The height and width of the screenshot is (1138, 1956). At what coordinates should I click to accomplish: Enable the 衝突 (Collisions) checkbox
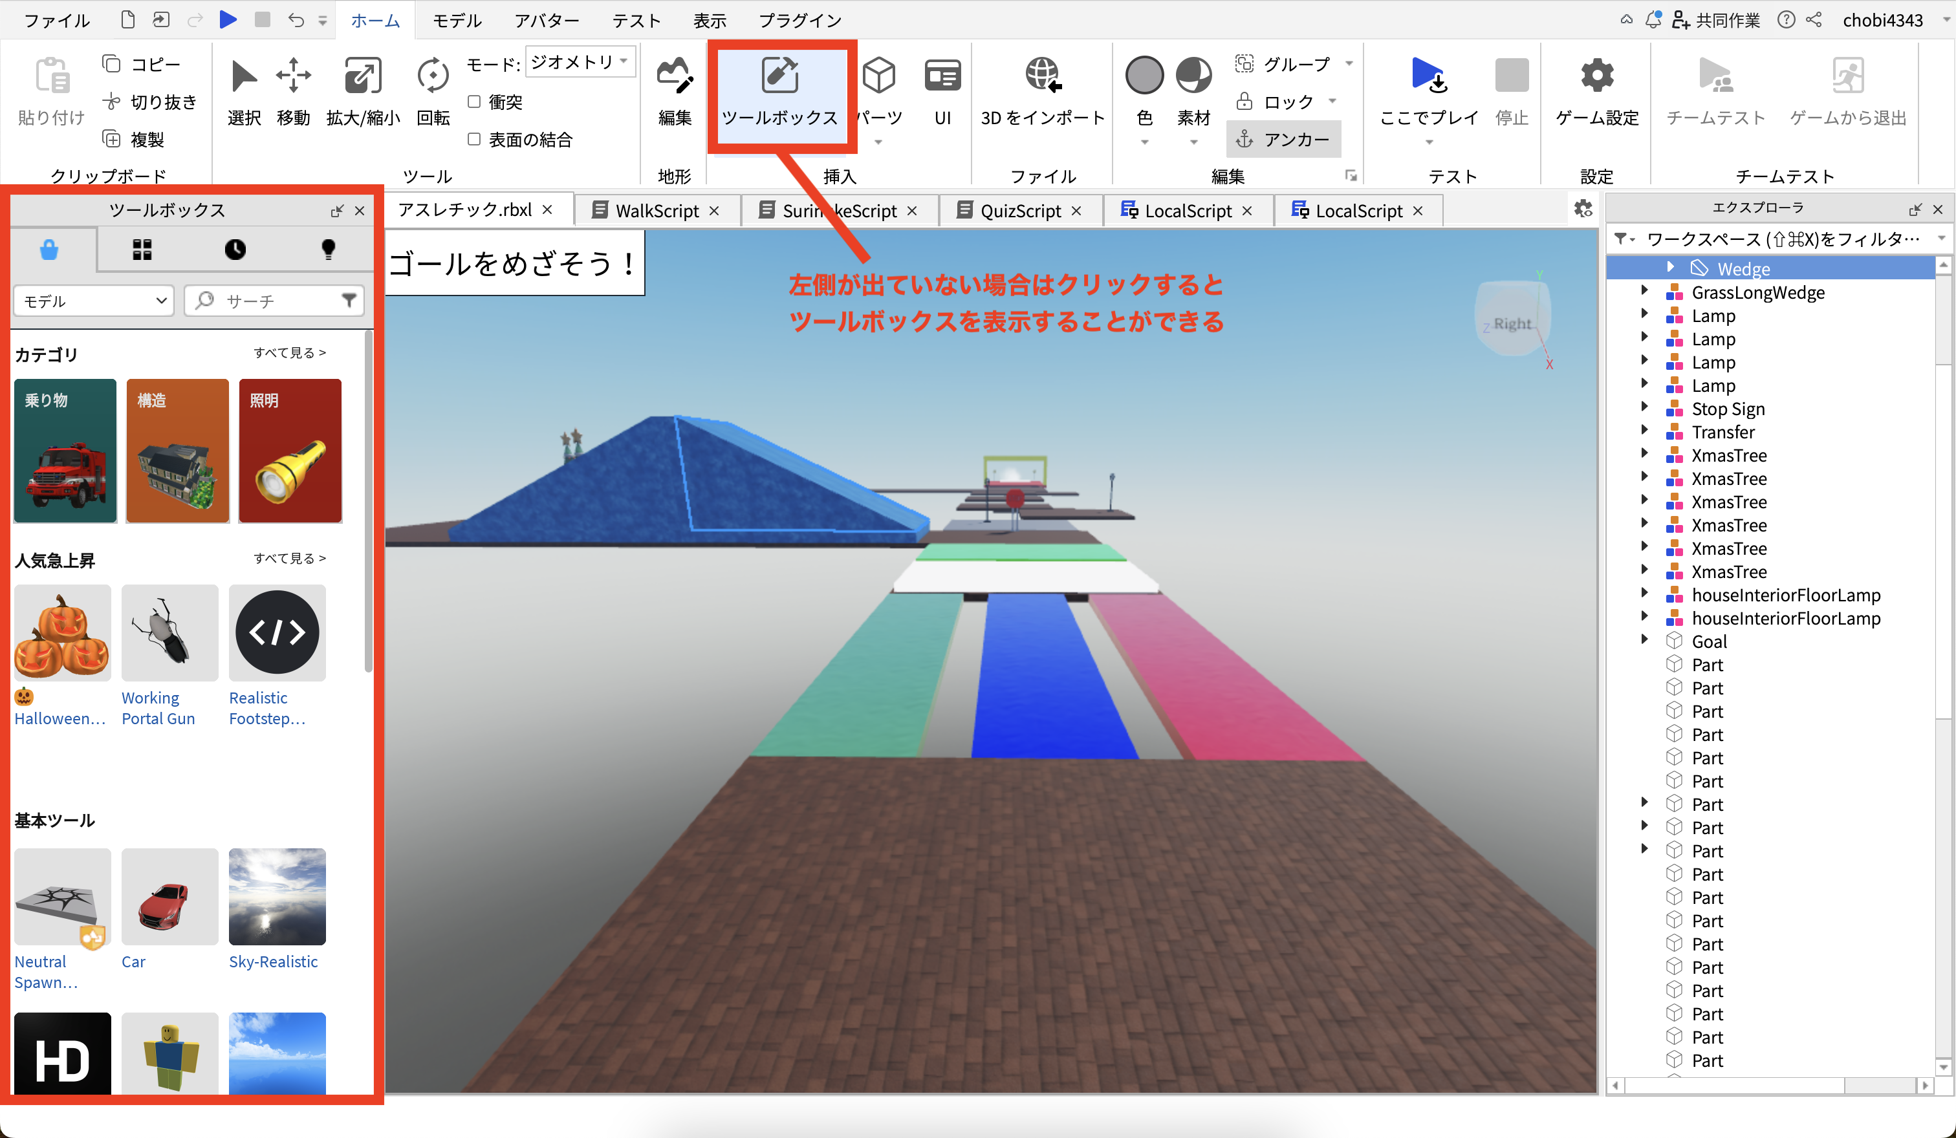pyautogui.click(x=474, y=102)
